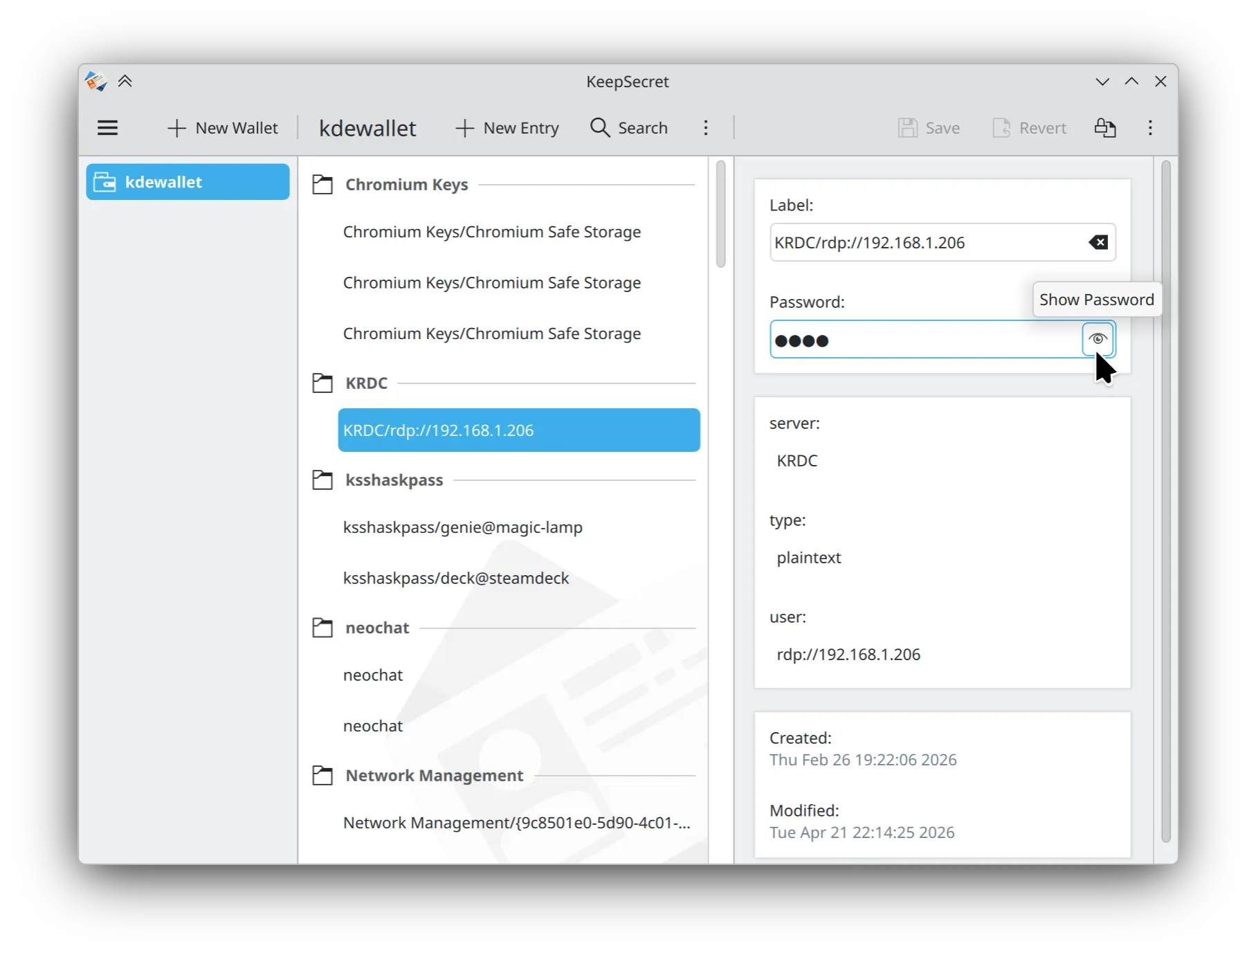Click the ksshaskpass folder icon
1256x957 pixels.
pyautogui.click(x=322, y=480)
